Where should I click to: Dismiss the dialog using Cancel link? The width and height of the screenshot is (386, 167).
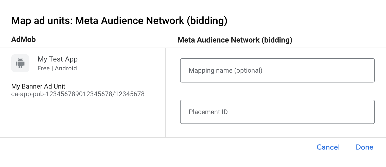pyautogui.click(x=328, y=147)
